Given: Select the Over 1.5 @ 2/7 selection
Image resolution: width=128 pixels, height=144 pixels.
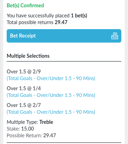Looking at the screenshot, I should pos(24,105).
